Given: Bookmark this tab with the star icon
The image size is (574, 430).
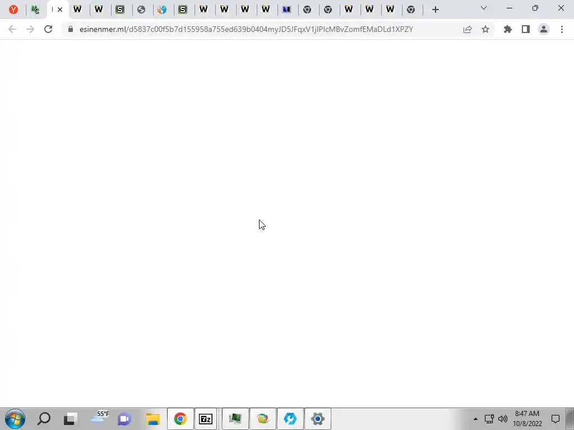Looking at the screenshot, I should click(x=485, y=29).
